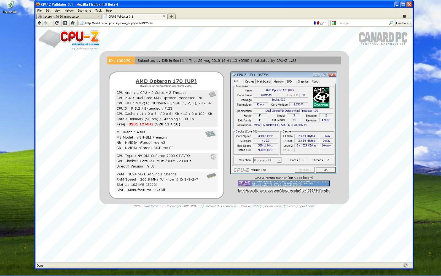Open the Bookmarks menu
This screenshot has width=441, height=276.
(x=84, y=10)
